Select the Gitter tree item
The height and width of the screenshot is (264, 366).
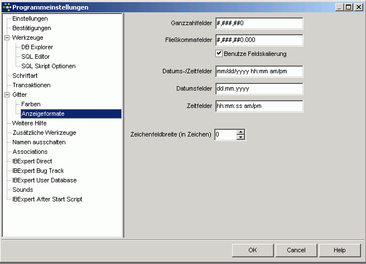point(20,95)
